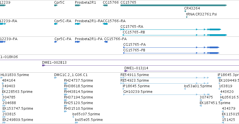
Task: Click the tRNA:CR32761:Psi feature marker
Action: point(187,17)
